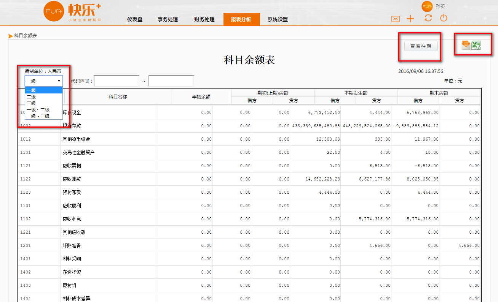Click account code 1132

pos(26,219)
